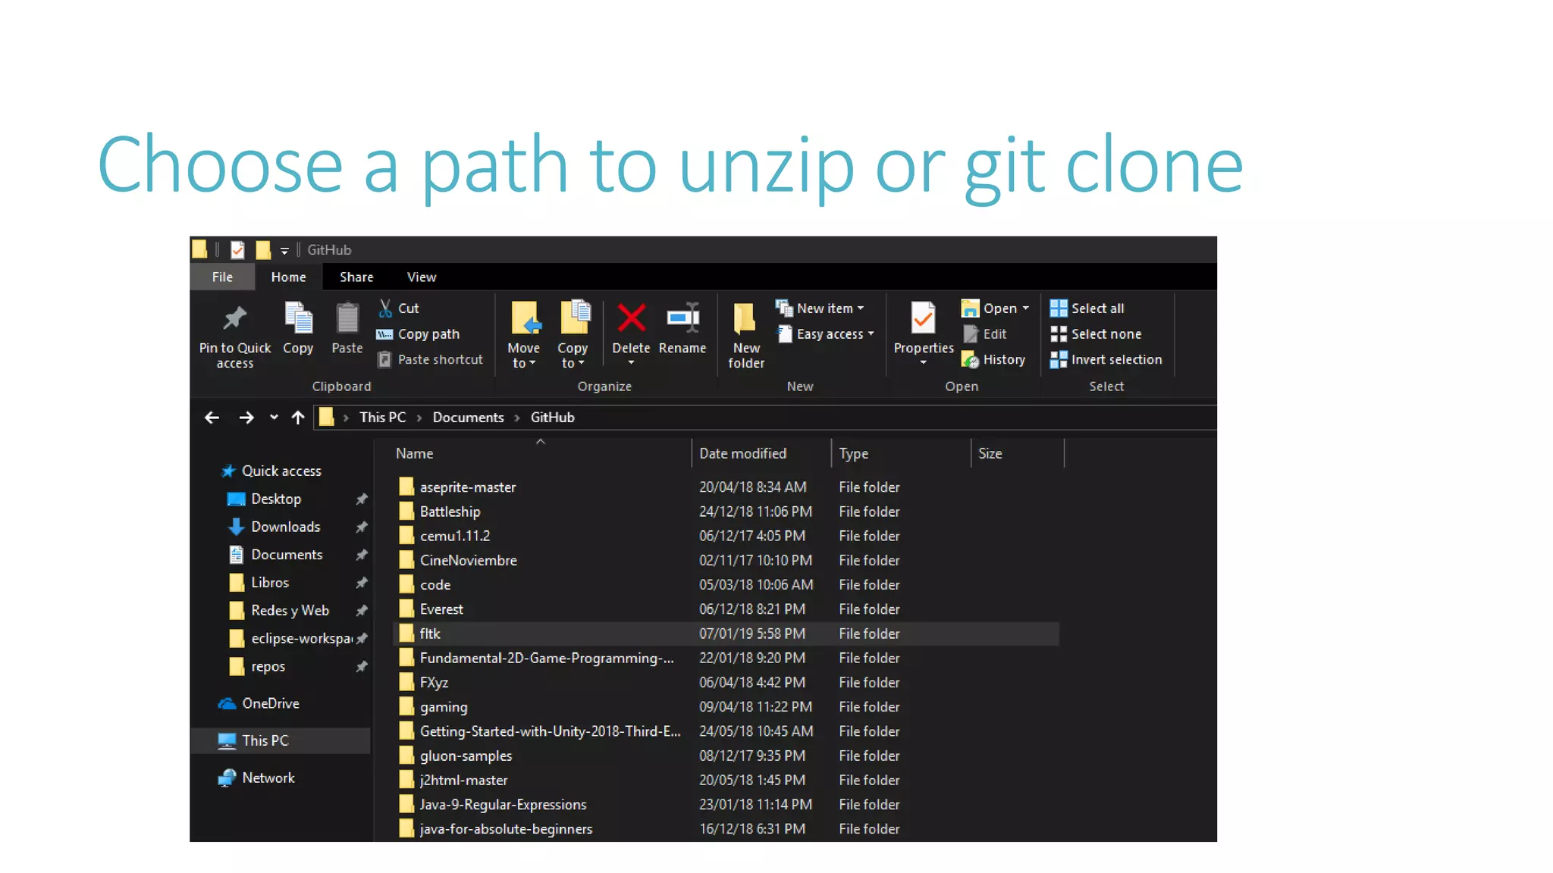Open the File tab
The width and height of the screenshot is (1553, 873).
(x=222, y=277)
